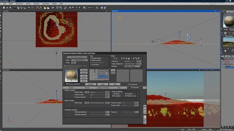234x131 pixels.
Task: Toggle Dynamic population checkbox
Action: [x=67, y=84]
